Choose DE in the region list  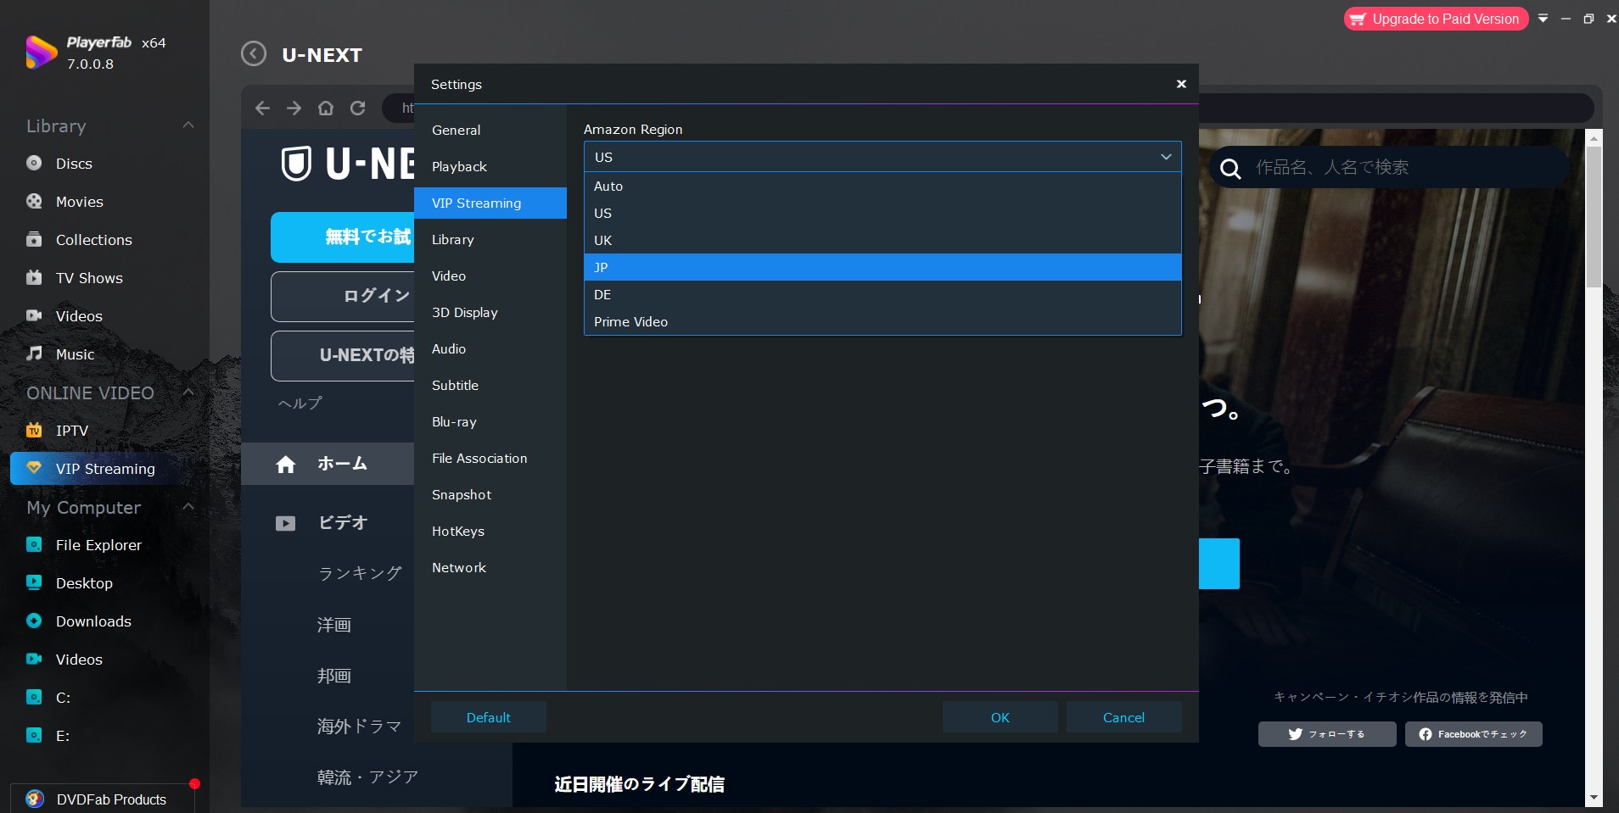(882, 294)
